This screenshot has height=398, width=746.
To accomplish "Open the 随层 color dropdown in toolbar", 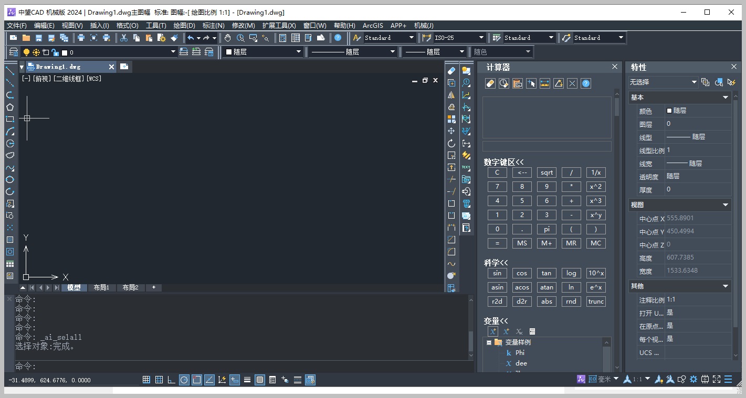I will coord(298,52).
